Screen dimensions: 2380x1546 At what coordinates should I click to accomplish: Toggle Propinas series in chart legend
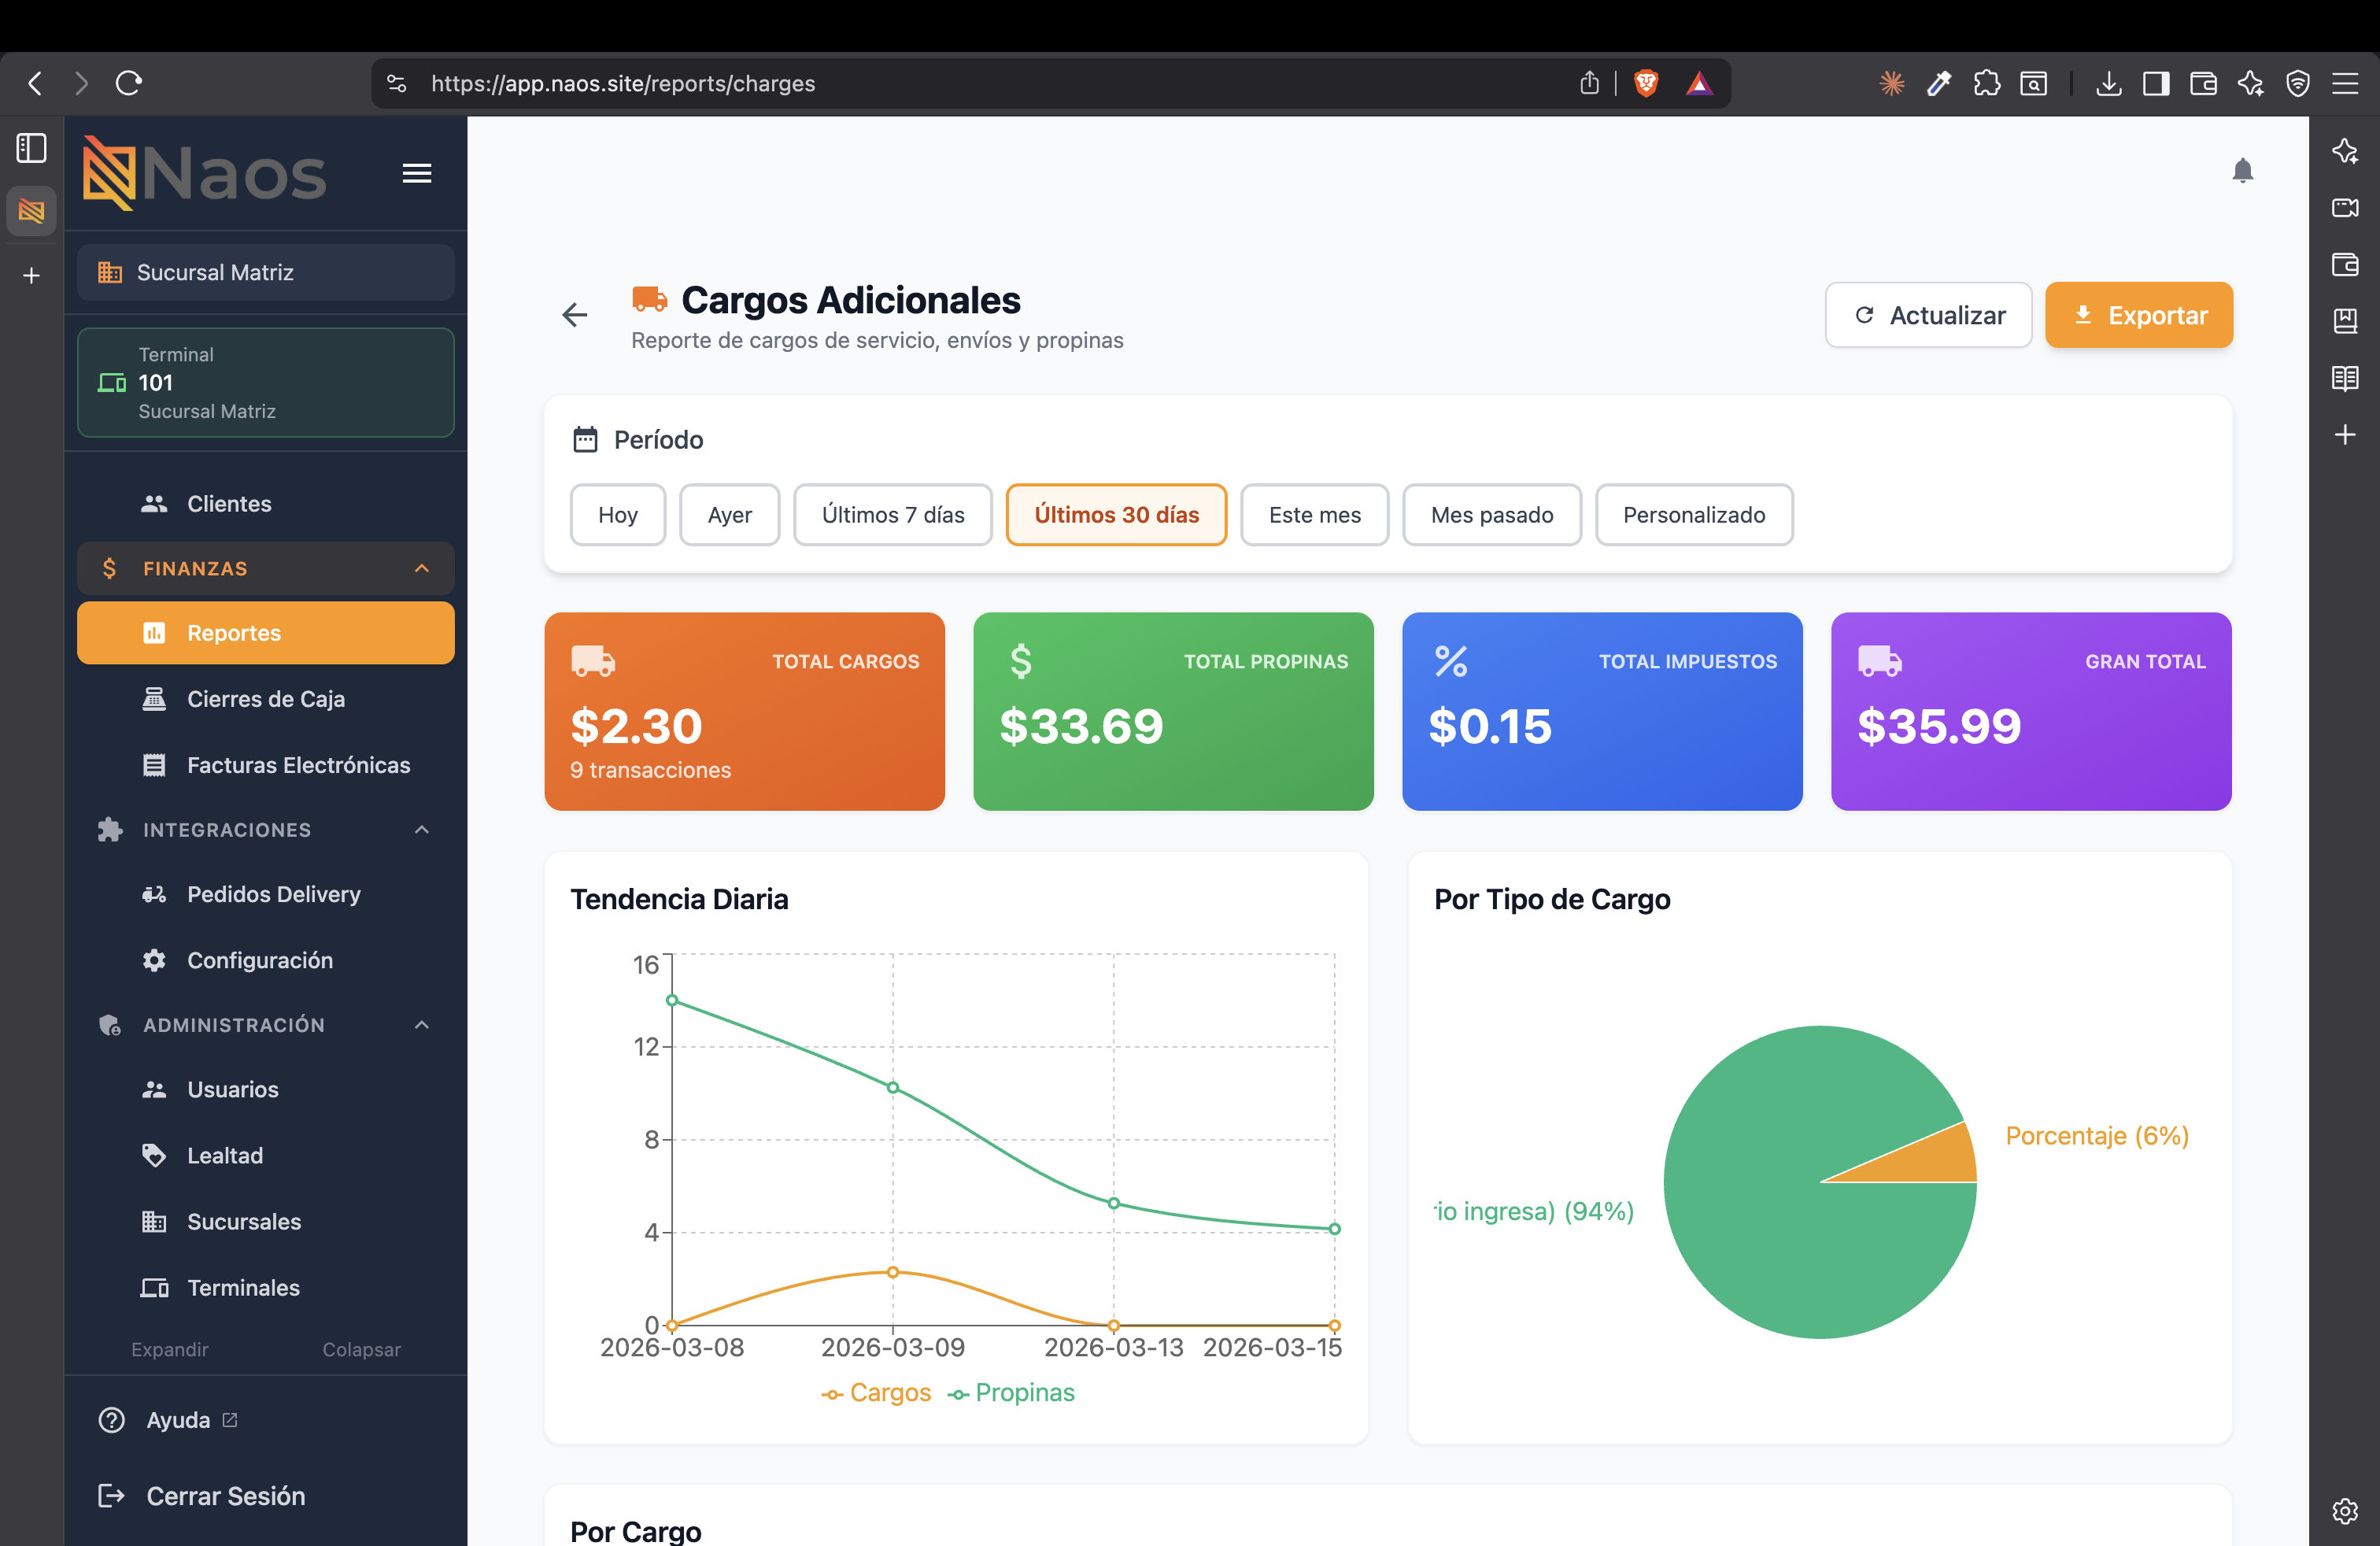click(x=1011, y=1392)
